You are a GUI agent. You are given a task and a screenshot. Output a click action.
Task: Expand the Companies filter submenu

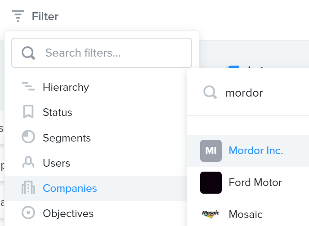(x=95, y=188)
